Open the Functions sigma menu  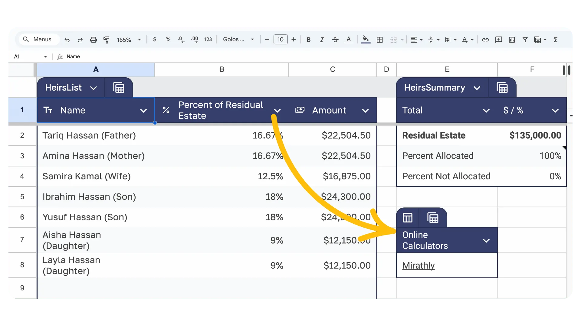tap(556, 40)
